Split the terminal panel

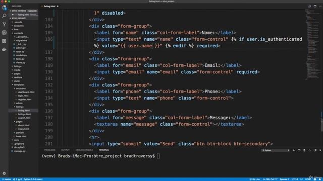point(299,150)
